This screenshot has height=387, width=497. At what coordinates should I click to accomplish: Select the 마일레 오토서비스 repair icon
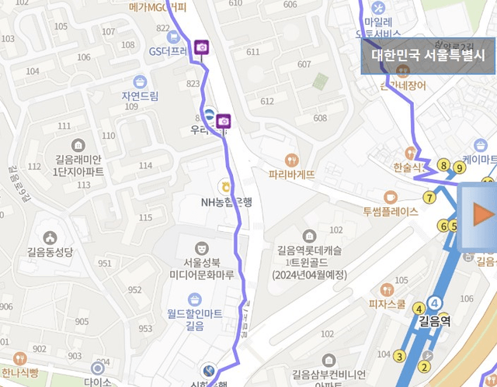coord(378,8)
